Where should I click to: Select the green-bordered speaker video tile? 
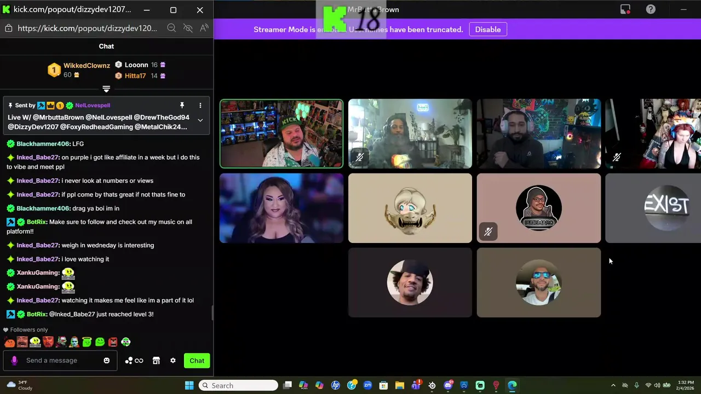pyautogui.click(x=281, y=134)
